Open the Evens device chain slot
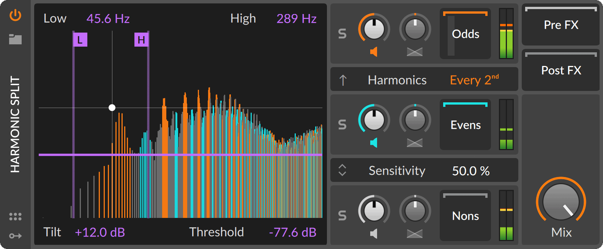This screenshot has height=249, width=603. pos(466,125)
